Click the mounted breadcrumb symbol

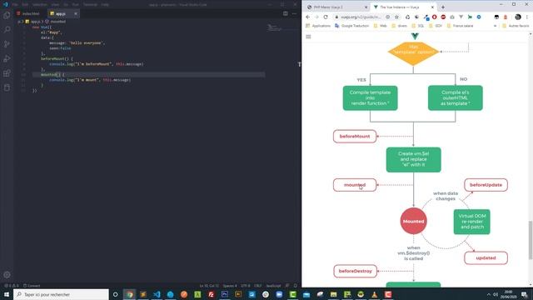point(56,22)
